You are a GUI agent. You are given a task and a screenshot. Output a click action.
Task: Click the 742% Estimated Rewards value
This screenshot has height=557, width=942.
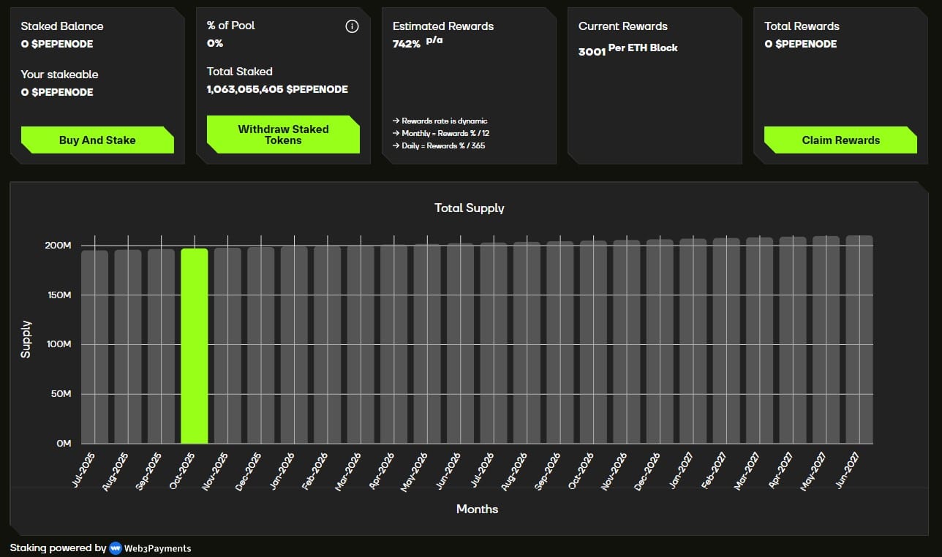point(406,44)
